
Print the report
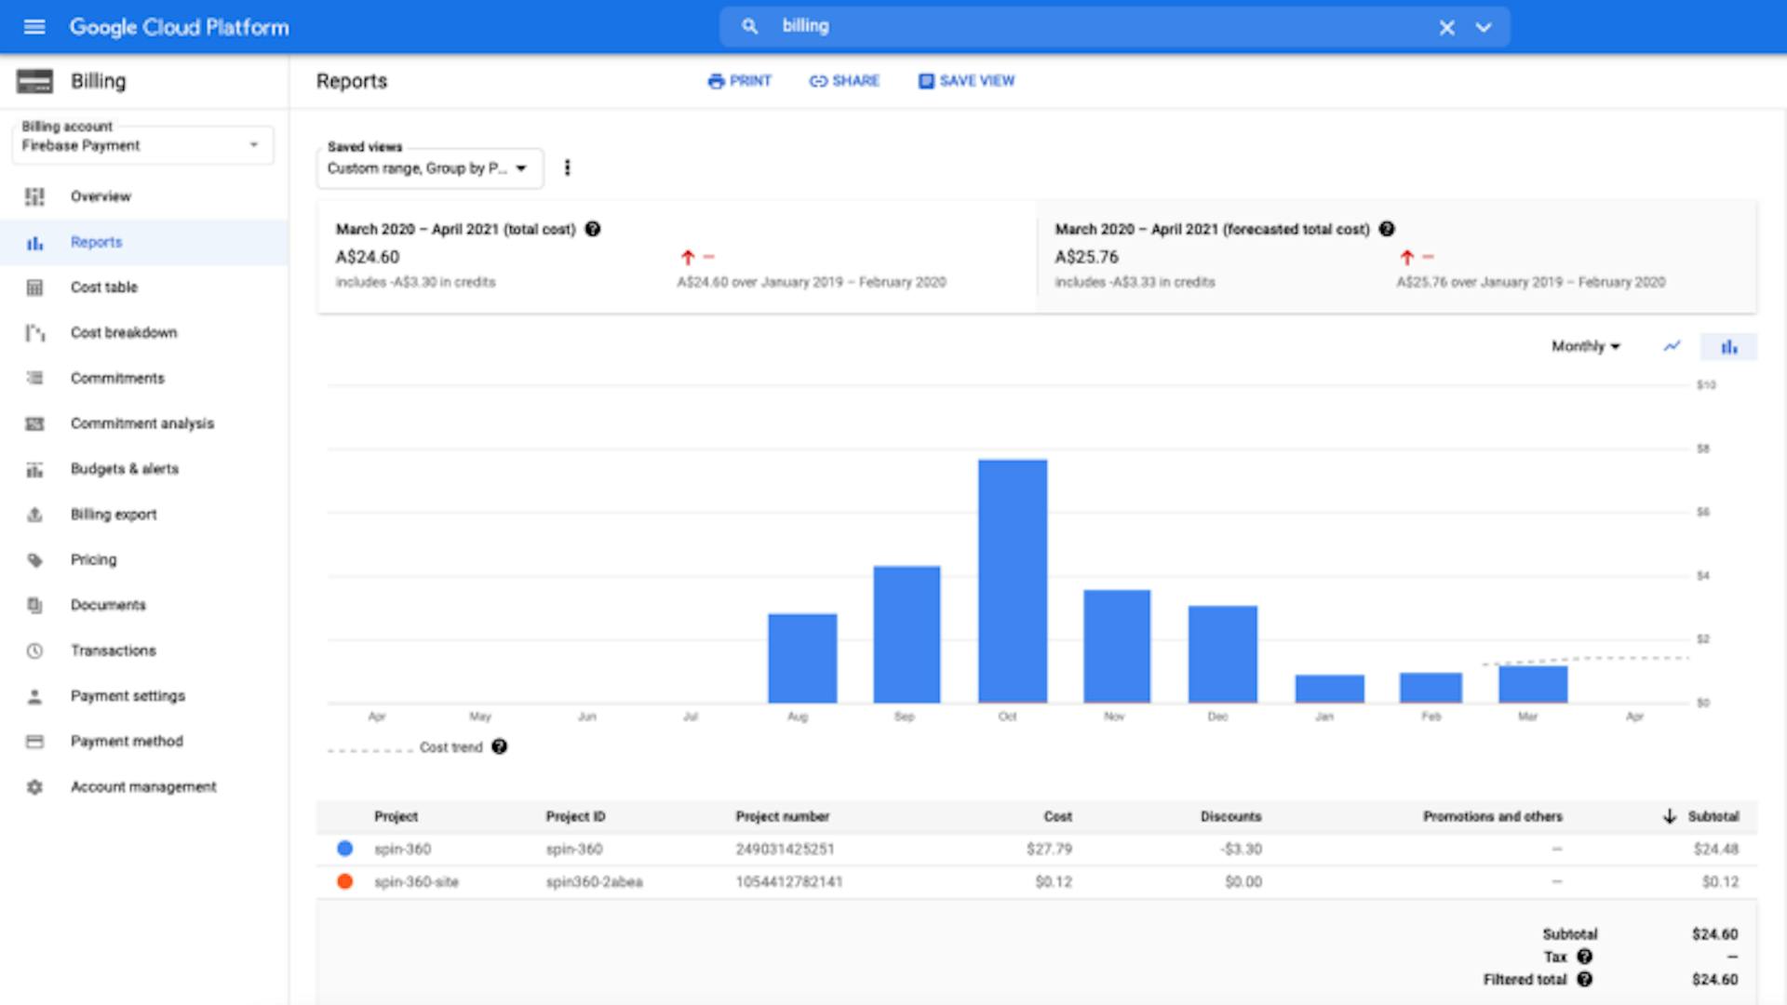[x=740, y=81]
